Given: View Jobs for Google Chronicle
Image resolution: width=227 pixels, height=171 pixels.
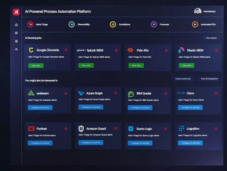Looking at the screenshot, I should pos(36,65).
